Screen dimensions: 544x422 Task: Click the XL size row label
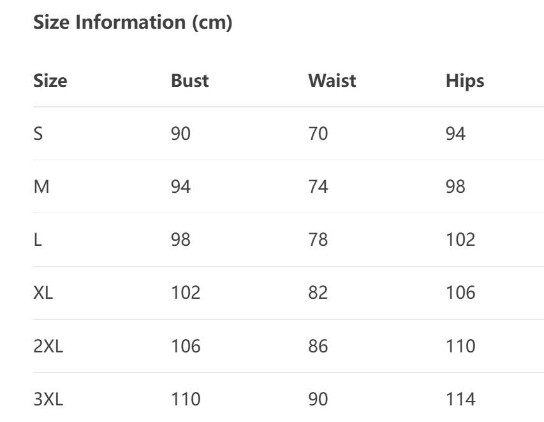coord(43,292)
